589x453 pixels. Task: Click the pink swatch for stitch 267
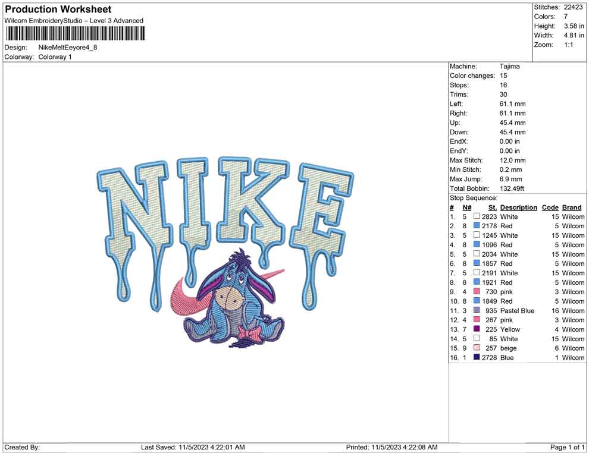[x=477, y=319]
